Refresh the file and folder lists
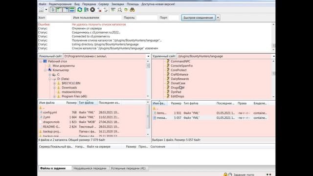The height and width of the screenshot is (176, 313). pos(80,10)
